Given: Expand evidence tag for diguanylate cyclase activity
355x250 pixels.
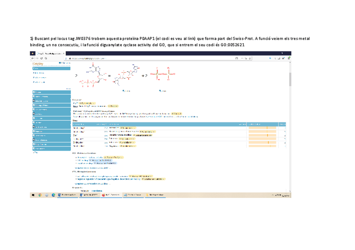Looking at the screenshot, I should point(114,157).
